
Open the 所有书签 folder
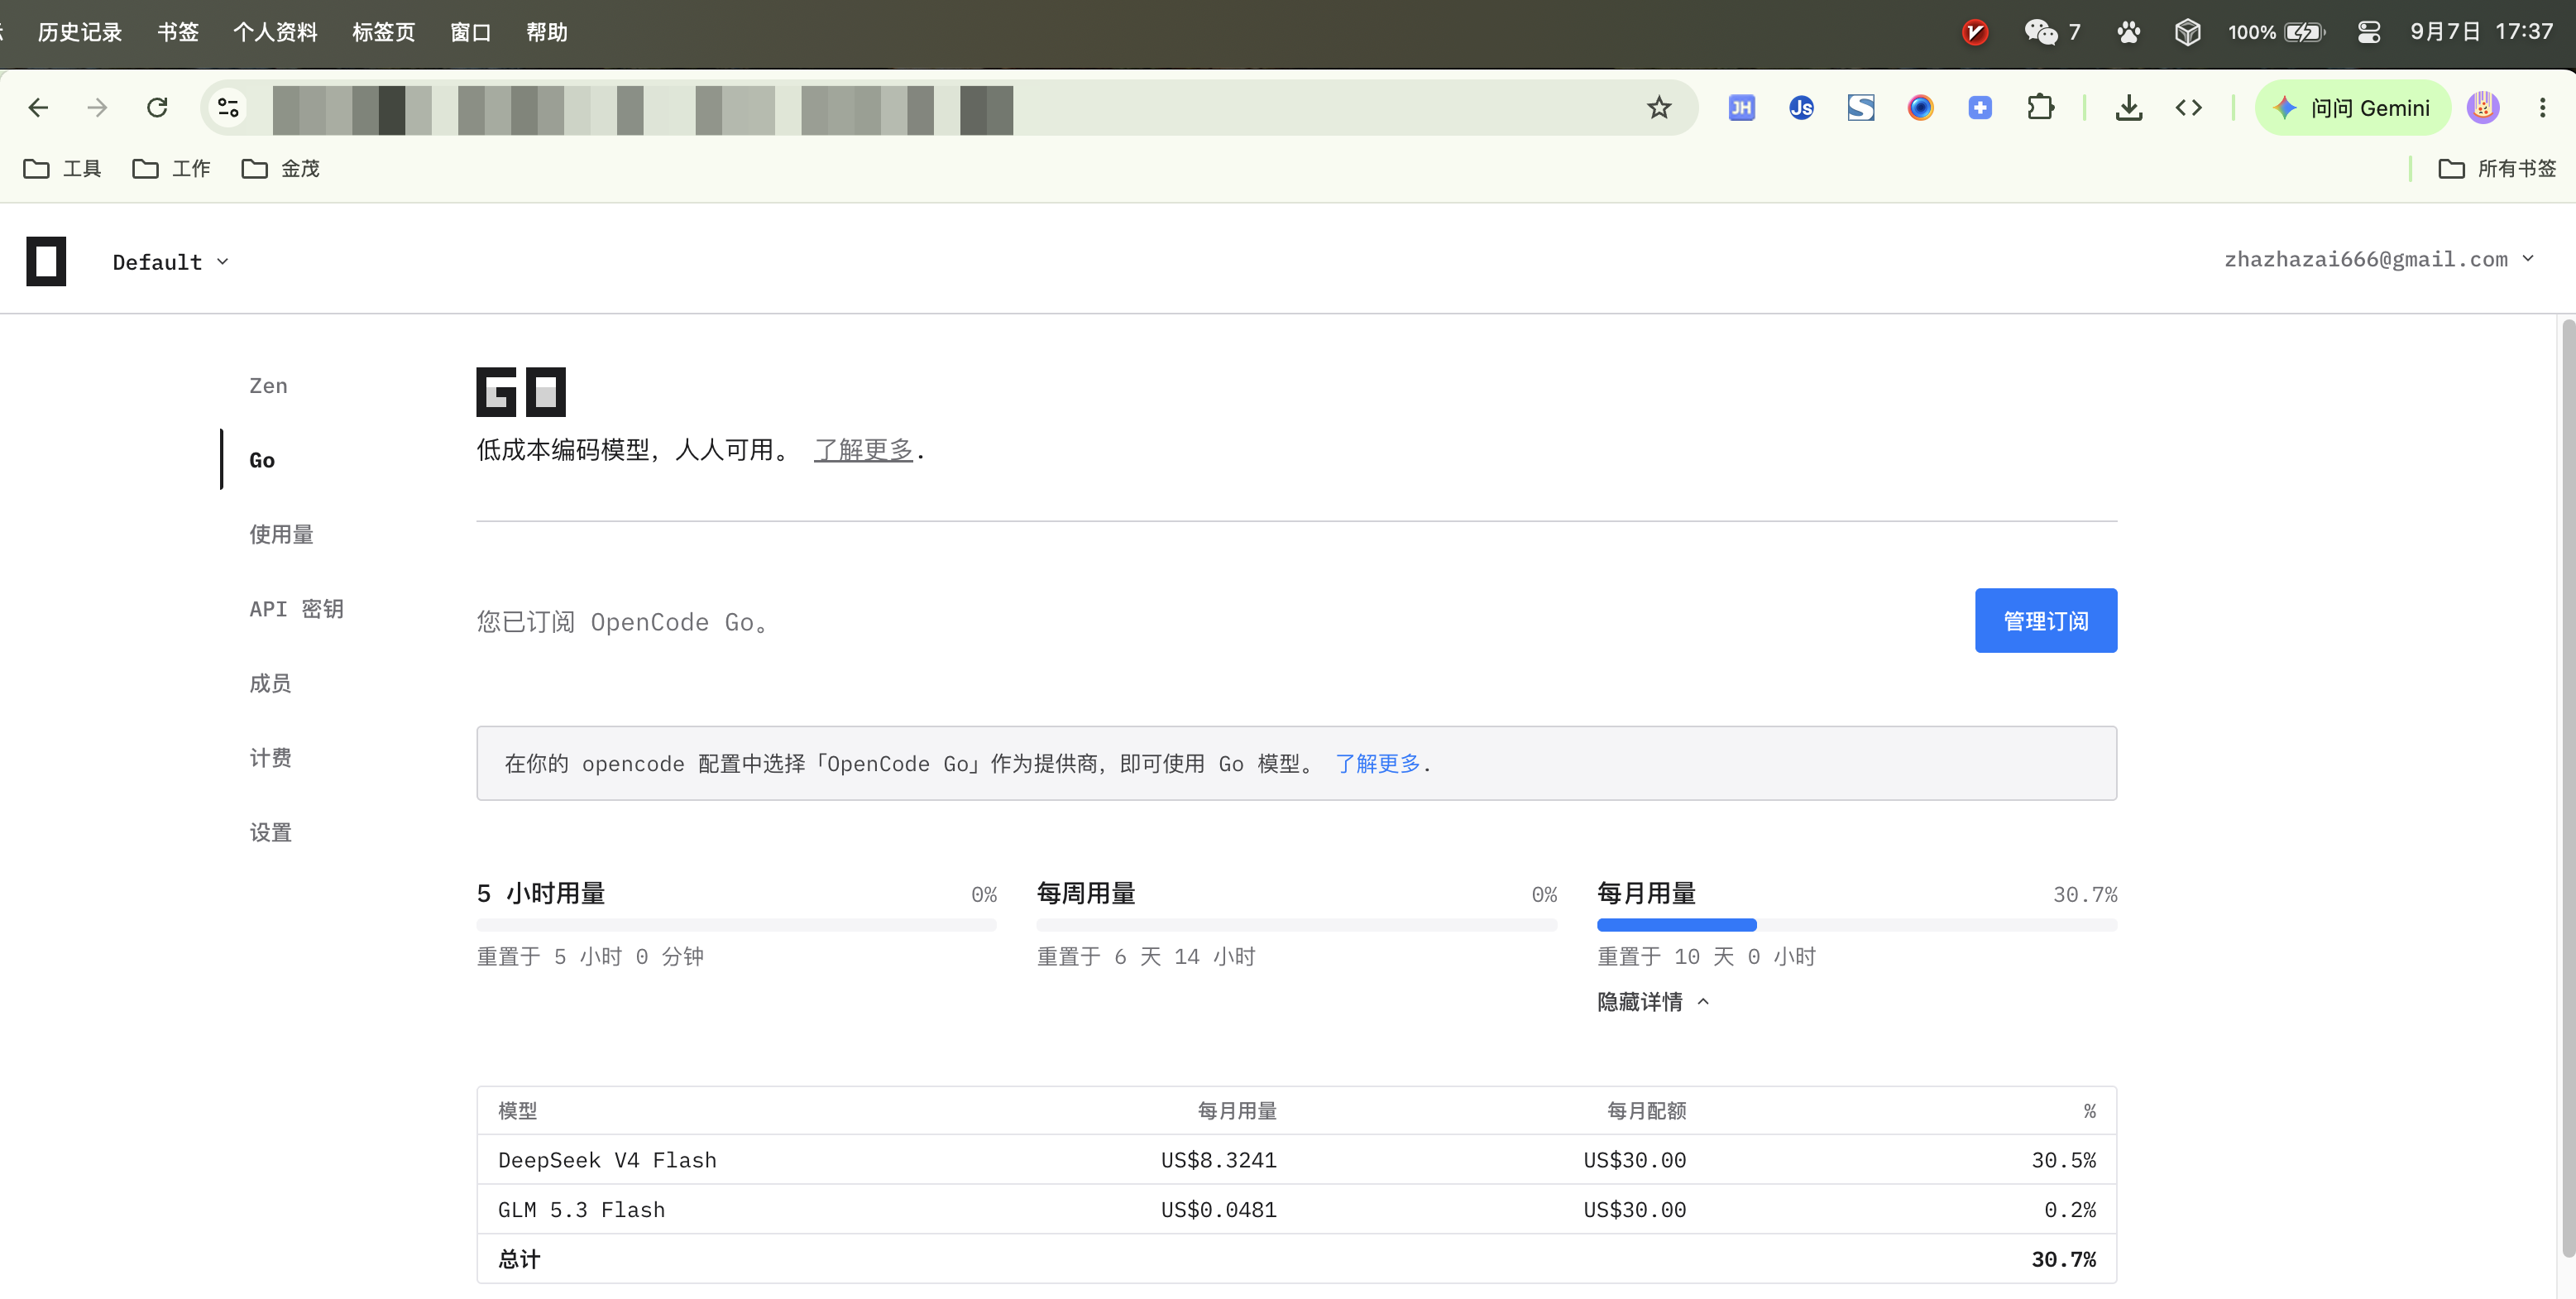coord(2497,169)
